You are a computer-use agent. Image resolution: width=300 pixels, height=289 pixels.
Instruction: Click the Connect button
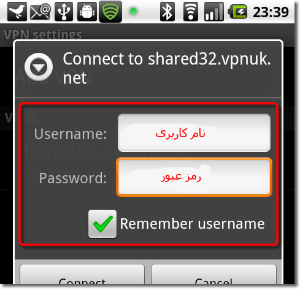pos(82,275)
